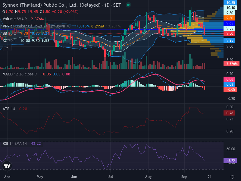Select the RSI 14 SMA 14 label

tap(14, 144)
